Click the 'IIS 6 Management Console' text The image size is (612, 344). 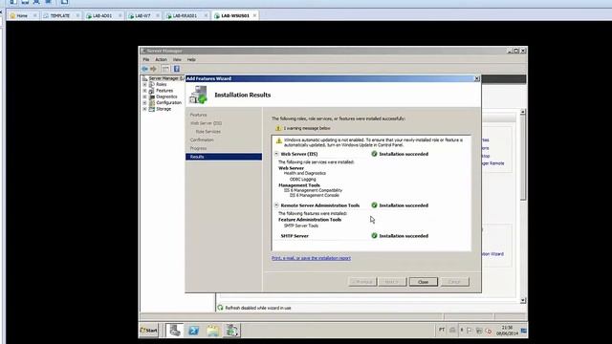315,195
